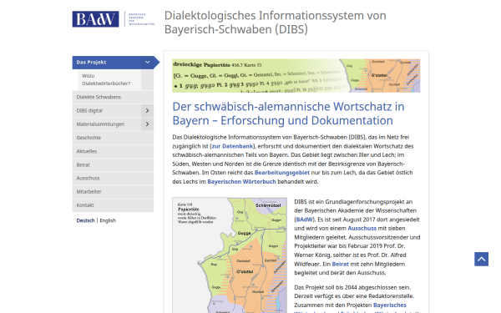
Task: Click the dreieckige Papiertüte banner image
Action: pos(296,76)
